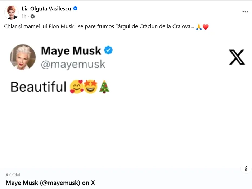Click the gear icon next to the timestamp
The height and width of the screenshot is (189, 252).
coord(32,16)
